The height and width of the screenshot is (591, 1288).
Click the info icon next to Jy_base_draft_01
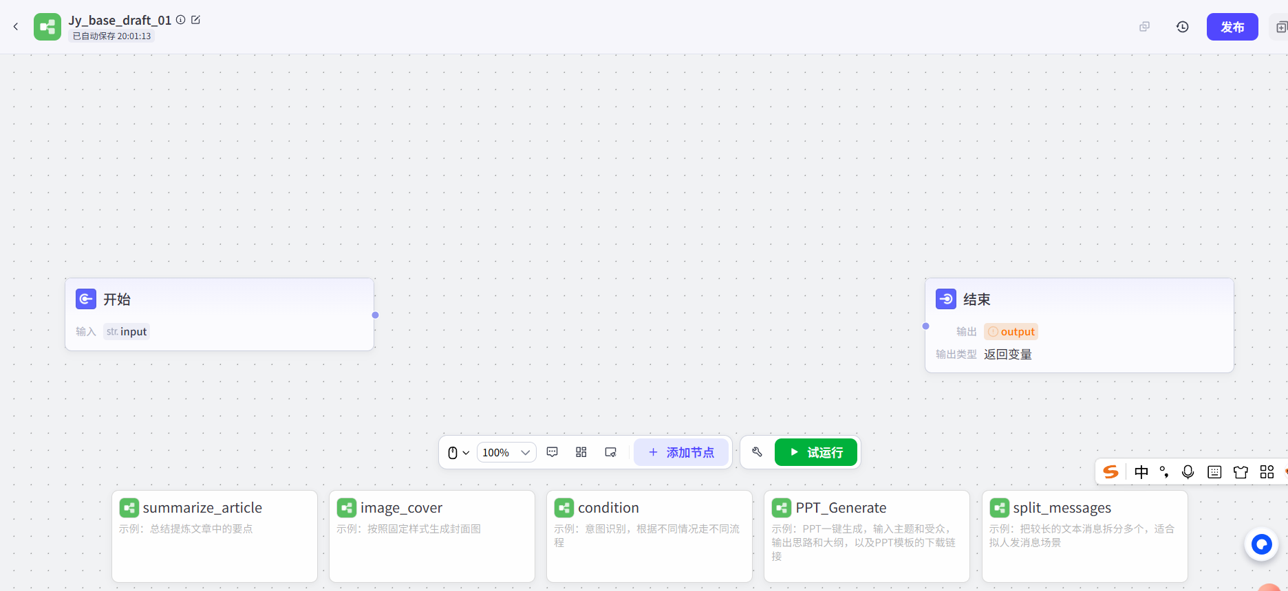tap(180, 20)
